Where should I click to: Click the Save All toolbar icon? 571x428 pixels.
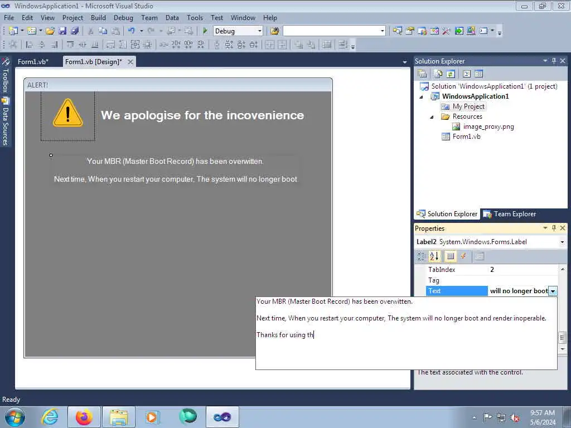click(75, 31)
